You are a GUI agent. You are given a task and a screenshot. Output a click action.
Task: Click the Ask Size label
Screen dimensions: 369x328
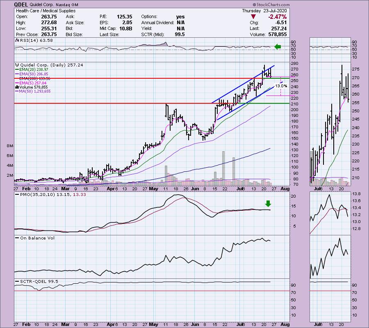75,23
